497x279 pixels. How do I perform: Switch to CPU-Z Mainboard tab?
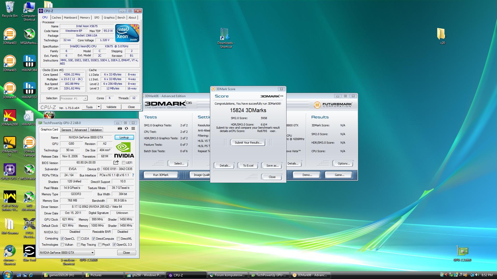tap(70, 18)
